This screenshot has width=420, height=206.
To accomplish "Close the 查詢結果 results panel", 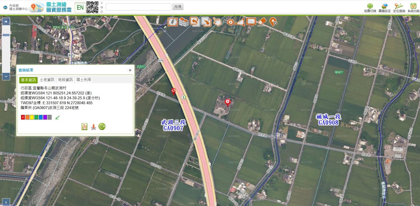I will [x=130, y=70].
